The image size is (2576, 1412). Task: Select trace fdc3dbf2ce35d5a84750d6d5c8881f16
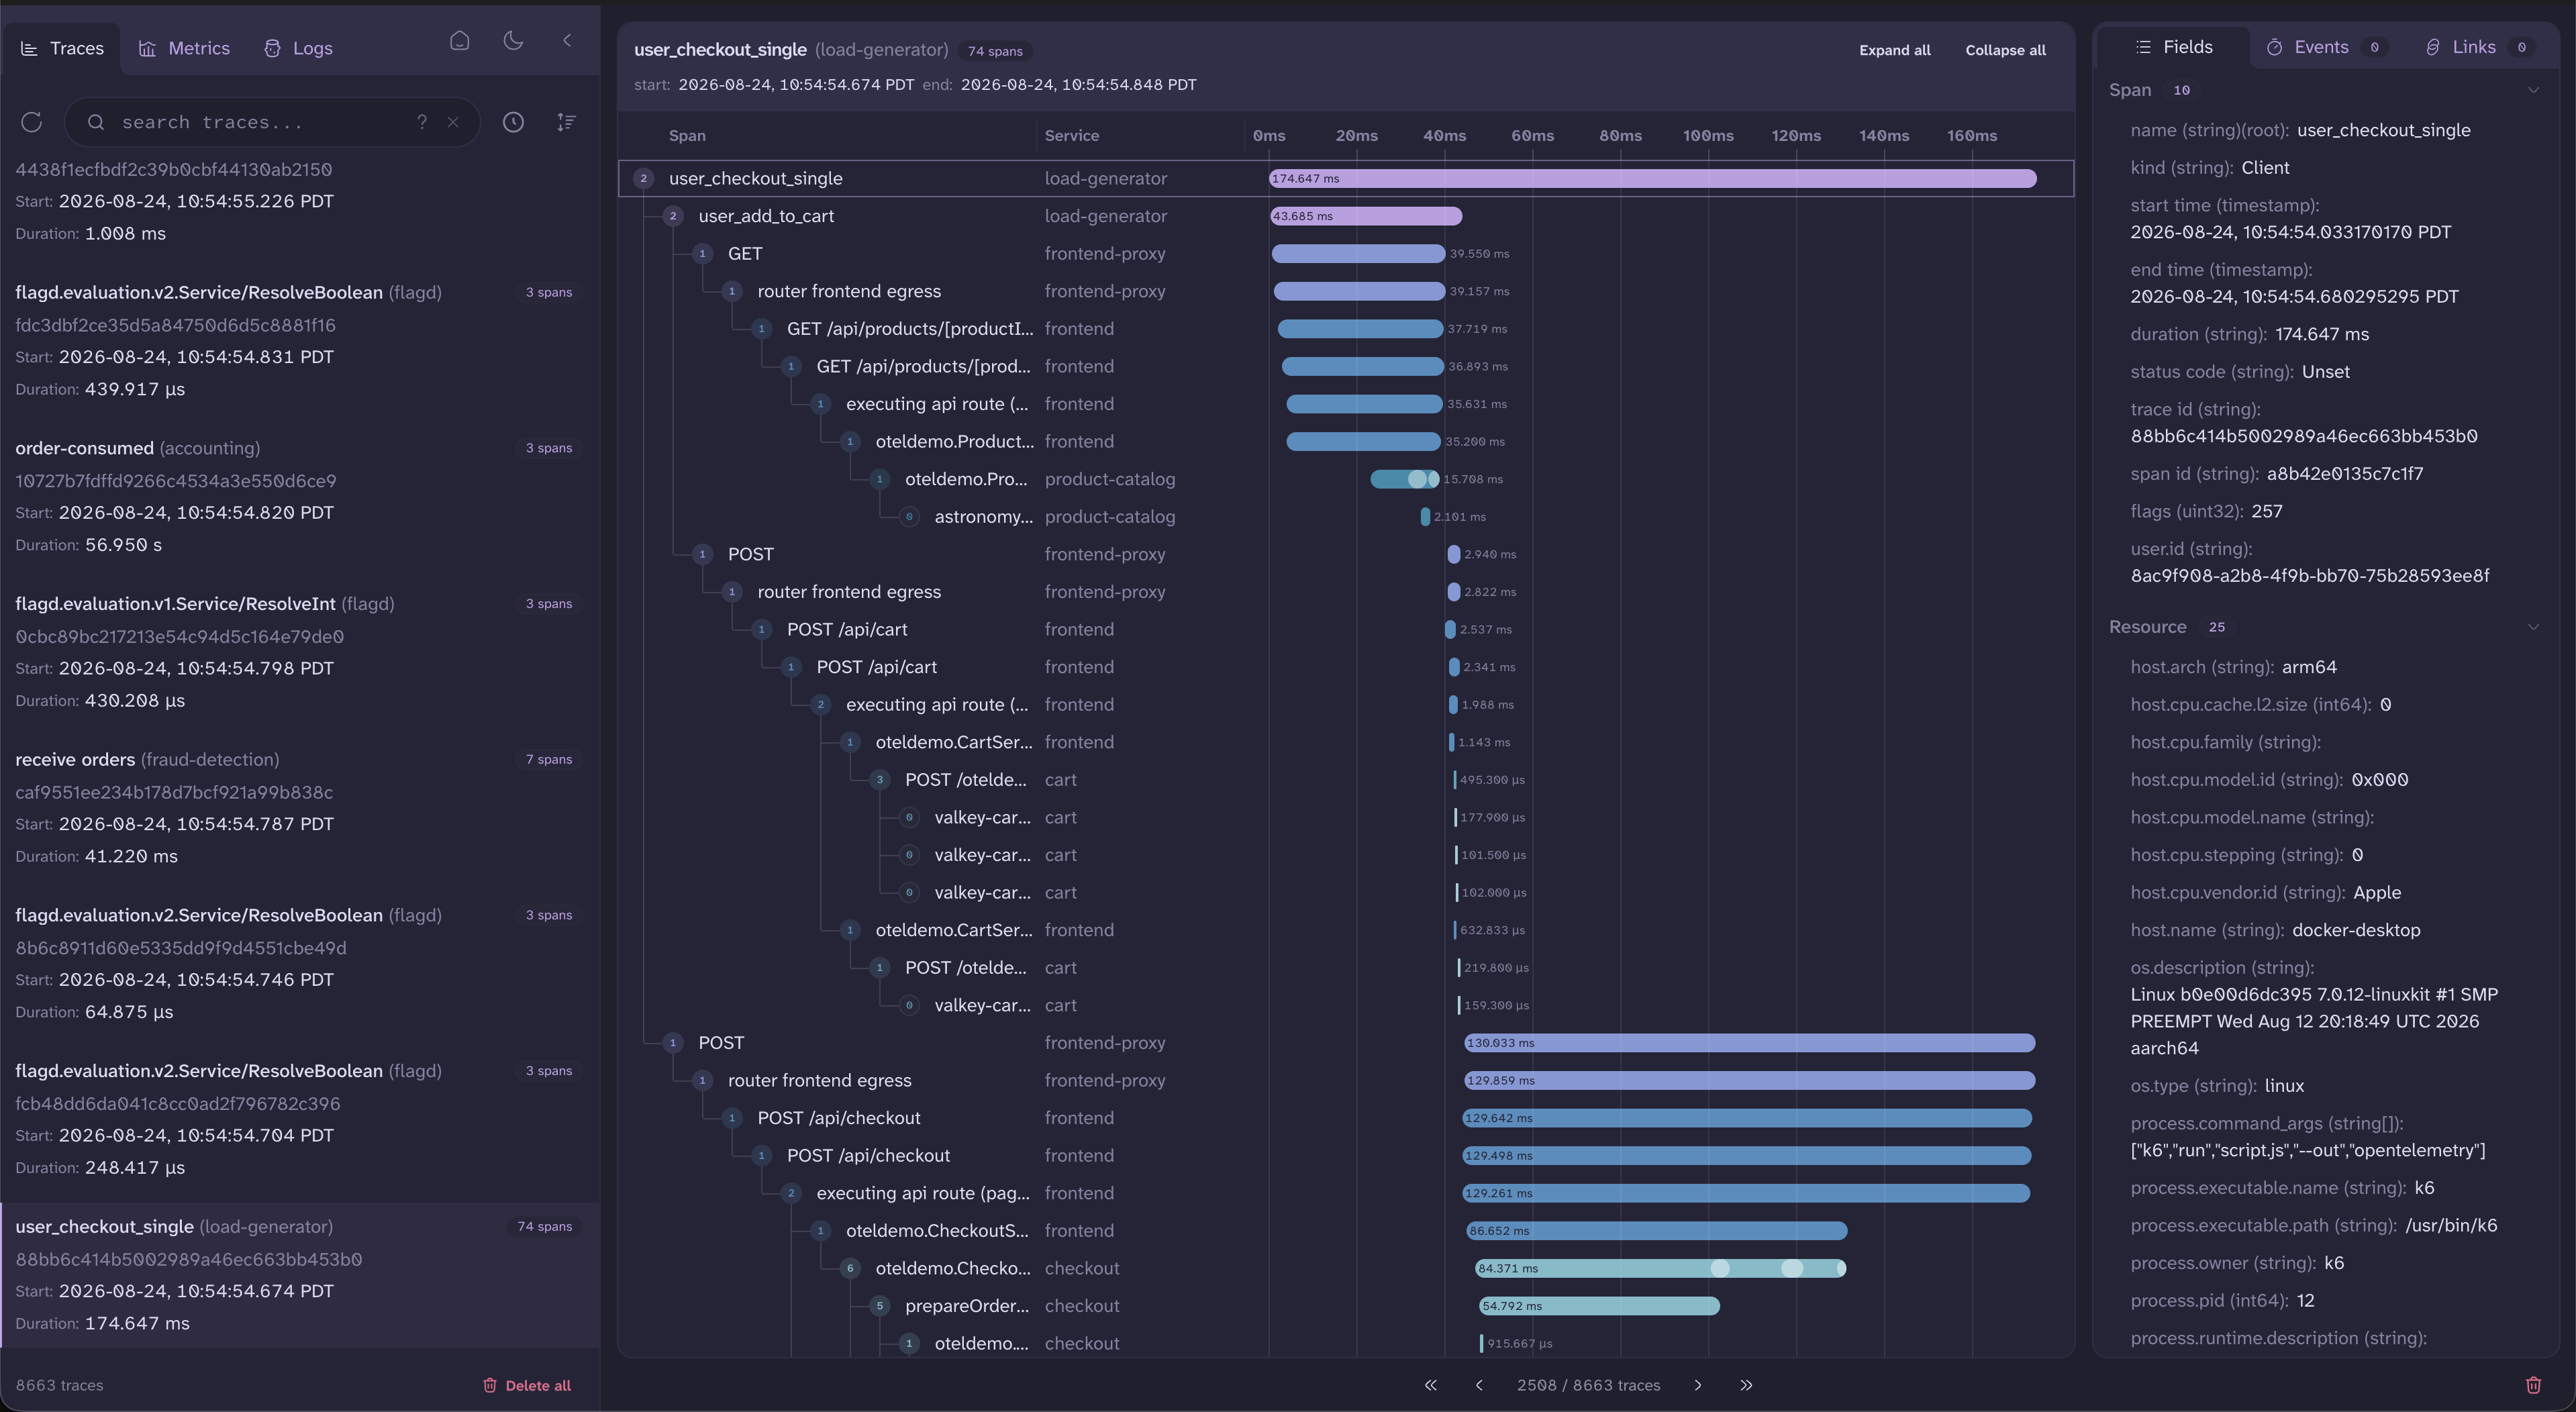(x=300, y=340)
